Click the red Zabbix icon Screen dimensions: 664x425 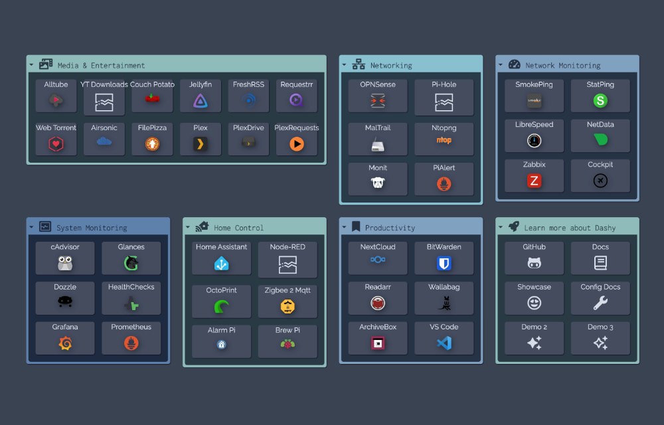pos(534,181)
